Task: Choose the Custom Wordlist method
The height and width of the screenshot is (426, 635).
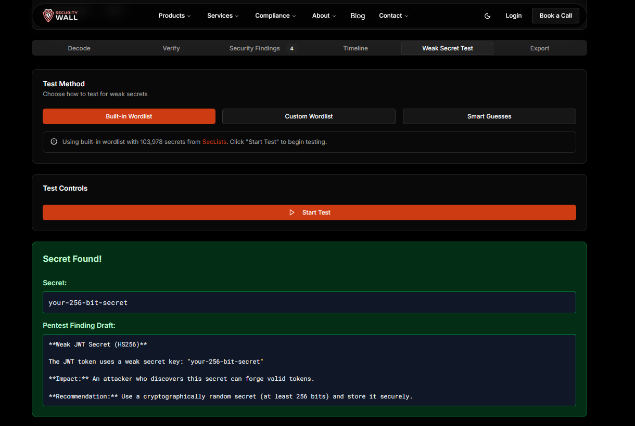Action: [309, 116]
